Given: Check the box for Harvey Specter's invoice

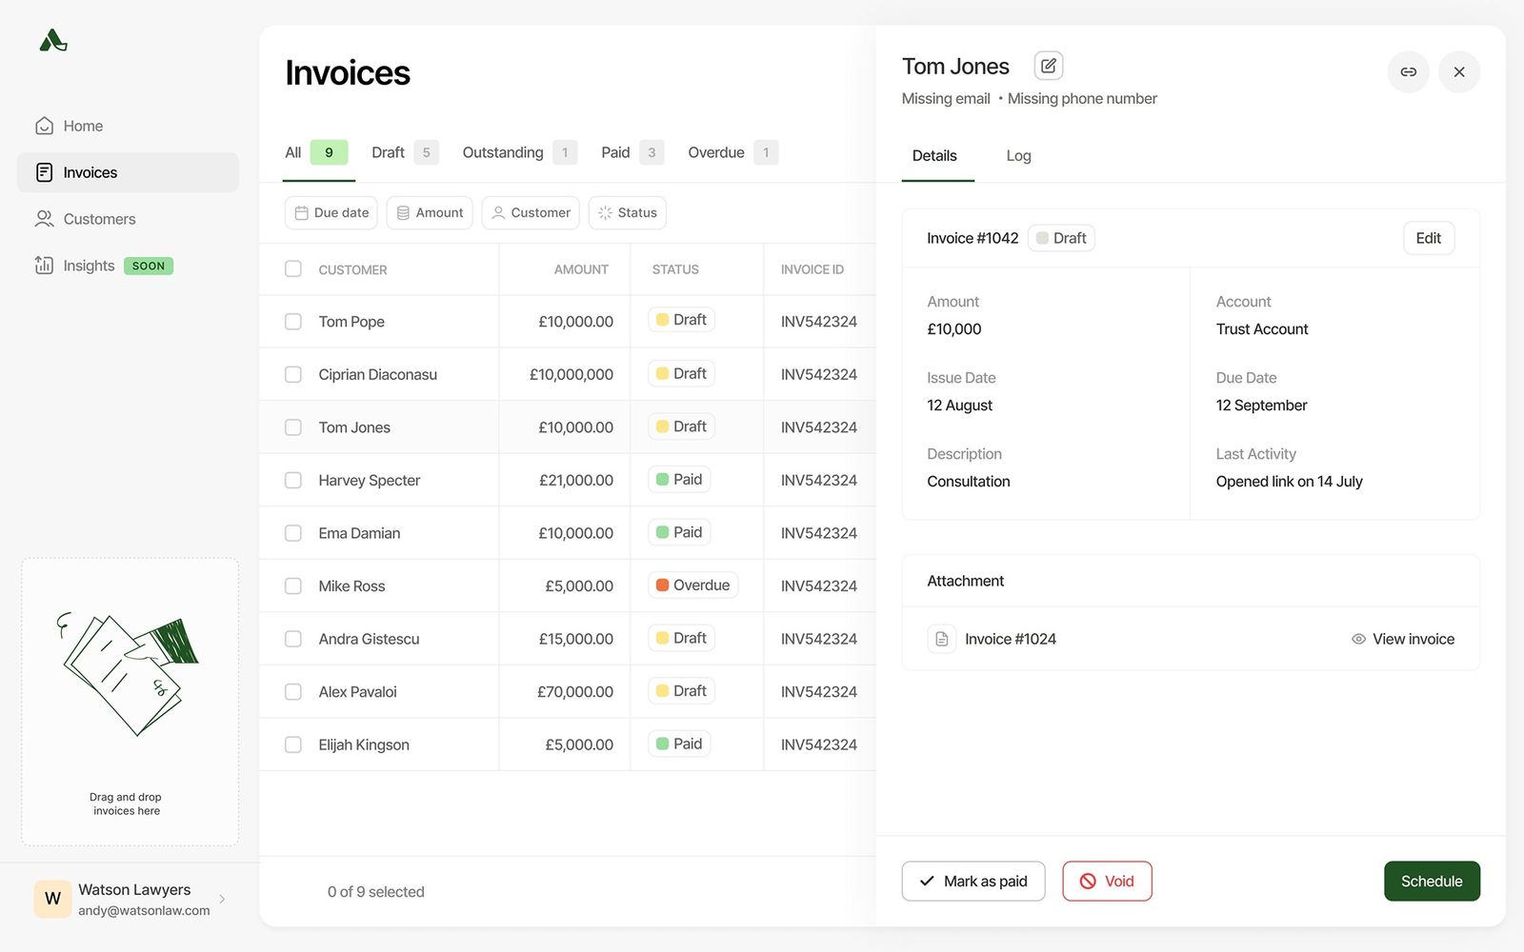Looking at the screenshot, I should pyautogui.click(x=293, y=481).
